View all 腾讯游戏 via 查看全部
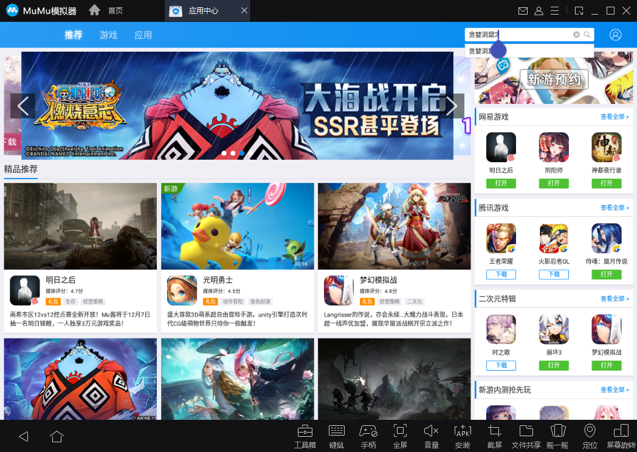Viewport: 637px width, 452px height. [615, 208]
